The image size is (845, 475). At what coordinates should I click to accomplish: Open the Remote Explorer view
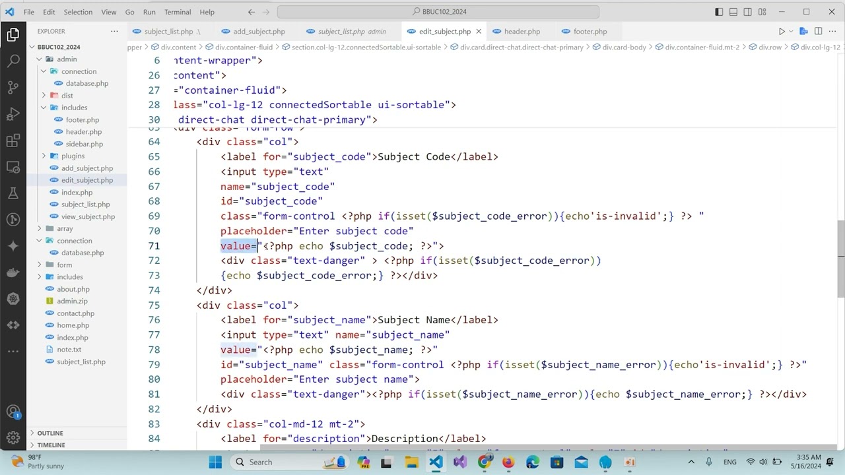pyautogui.click(x=13, y=167)
